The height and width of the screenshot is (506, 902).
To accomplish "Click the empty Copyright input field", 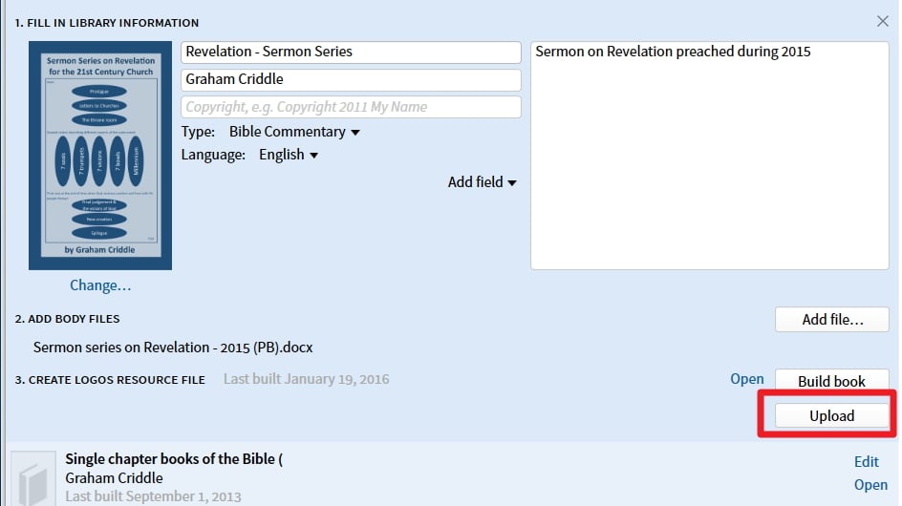I will (351, 107).
